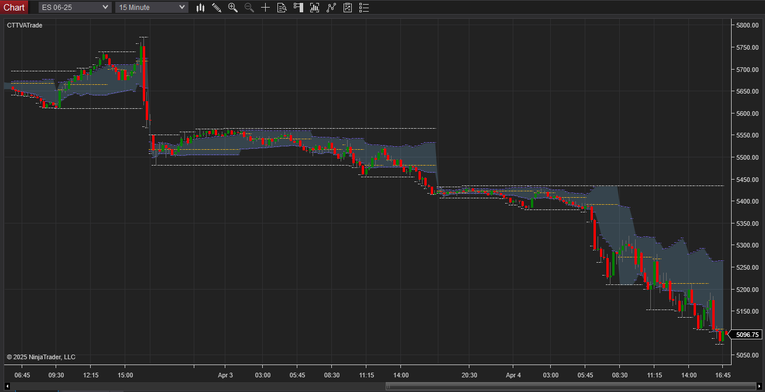This screenshot has width=765, height=392.
Task: Click the 16:45 time axis label
Action: [723, 375]
